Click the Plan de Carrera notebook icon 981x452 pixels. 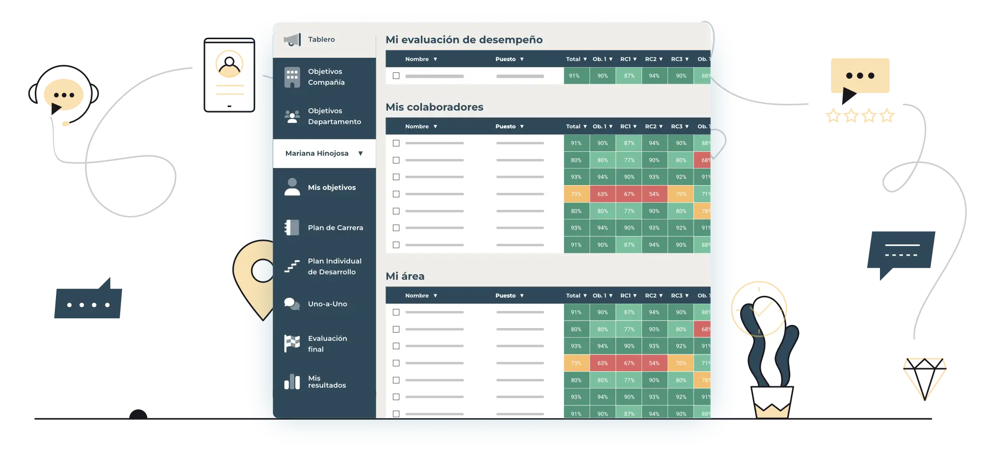[x=292, y=228]
